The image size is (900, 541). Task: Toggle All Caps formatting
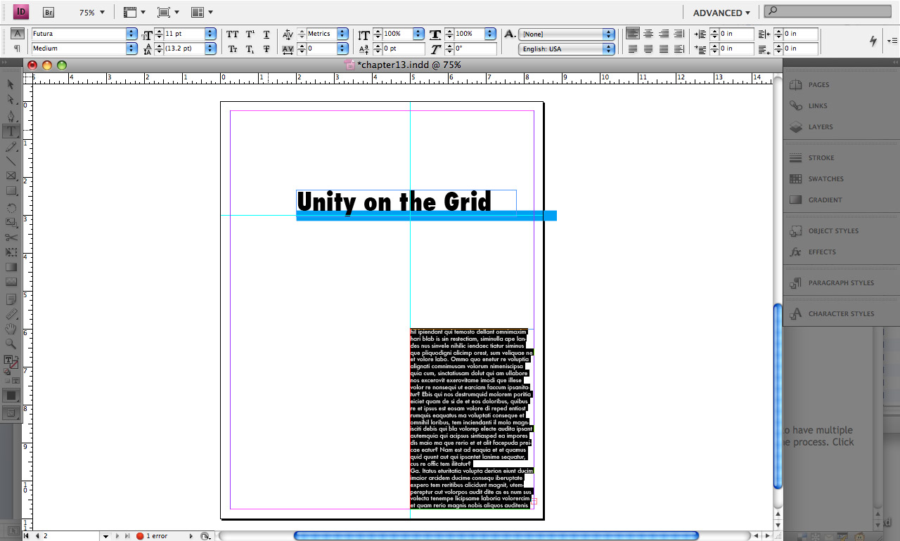(233, 34)
